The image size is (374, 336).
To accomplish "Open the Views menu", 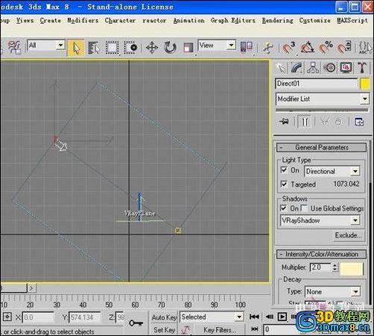I will pos(25,20).
